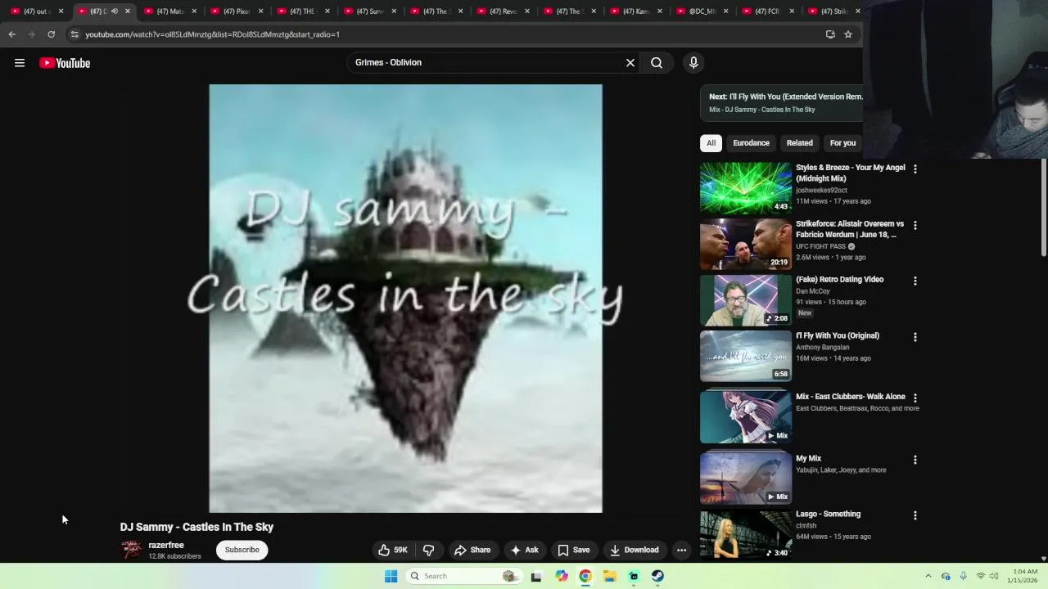Open File Explorer from the taskbar
Viewport: 1048px width, 589px height.
click(609, 576)
